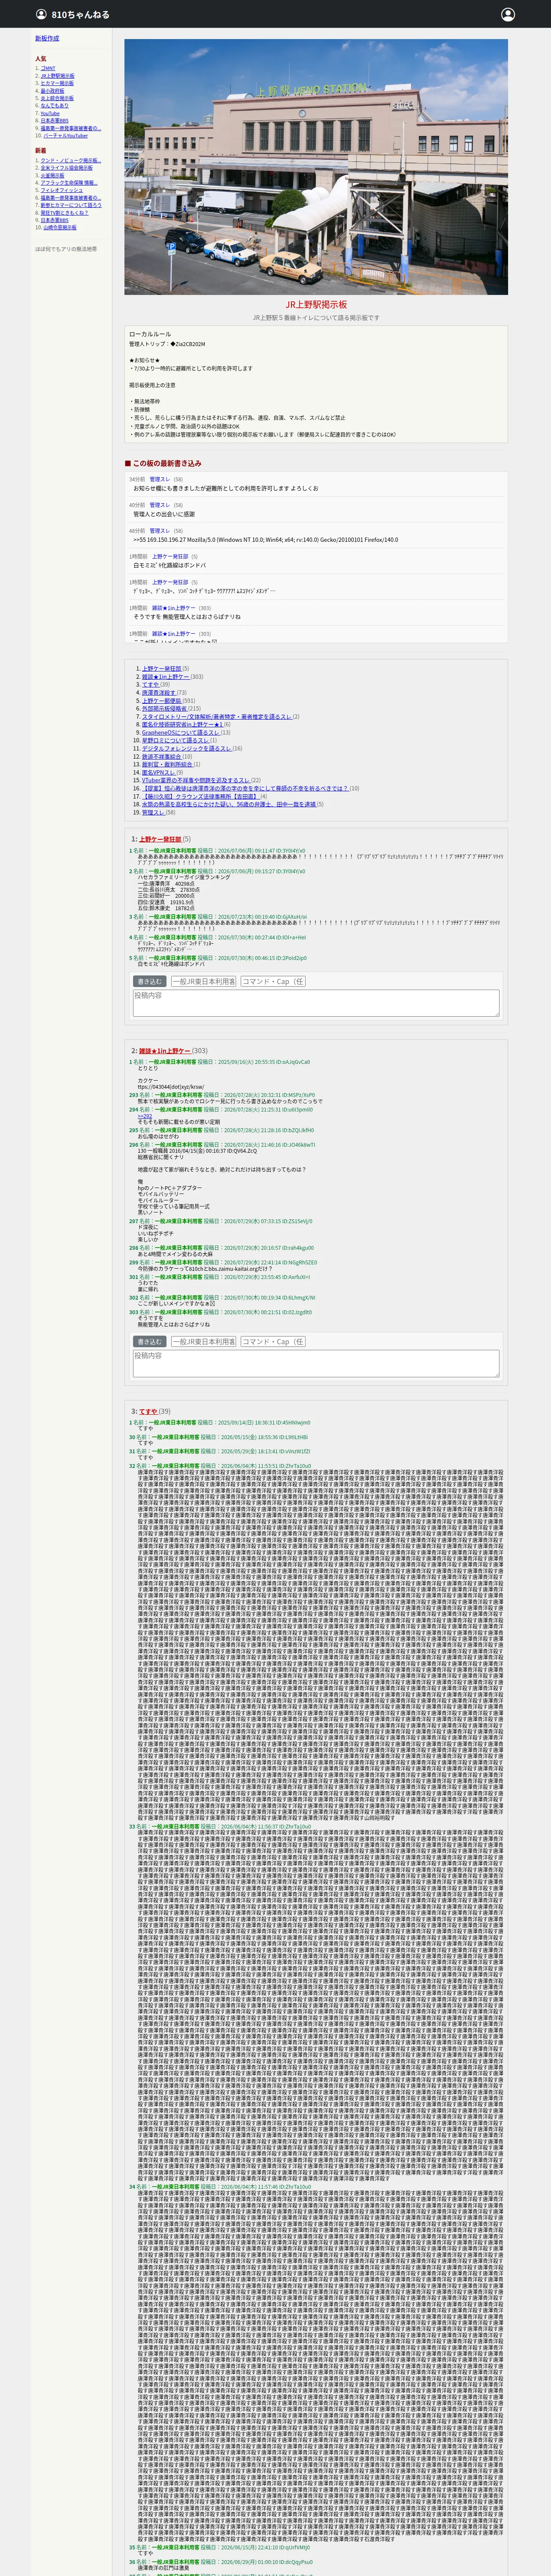Open the 唐澤貴洋殺す thread link
The image size is (551, 2576).
click(159, 693)
